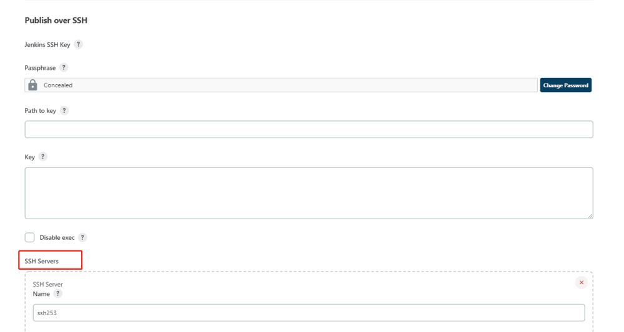The image size is (624, 332).
Task: Click the Key textarea resize handle
Action: coord(590,216)
